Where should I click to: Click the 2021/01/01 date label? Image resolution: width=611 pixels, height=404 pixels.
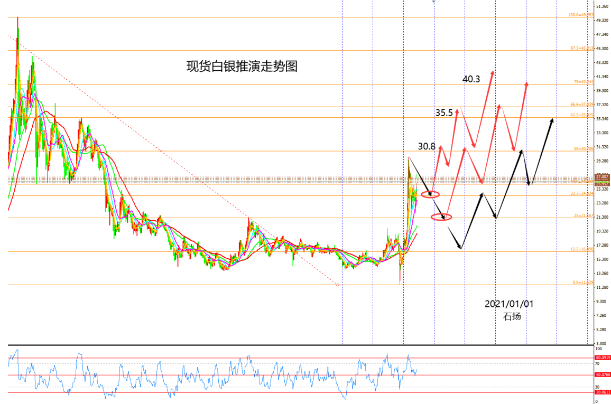click(x=509, y=304)
